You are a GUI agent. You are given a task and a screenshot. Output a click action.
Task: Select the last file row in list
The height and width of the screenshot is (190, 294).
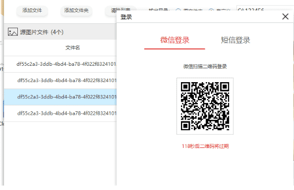click(x=60, y=113)
